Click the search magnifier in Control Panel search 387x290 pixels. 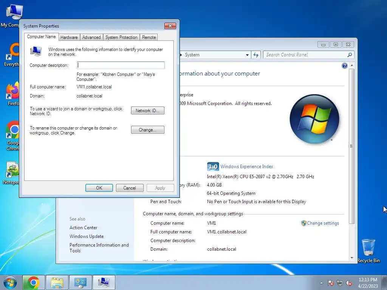tap(350, 55)
